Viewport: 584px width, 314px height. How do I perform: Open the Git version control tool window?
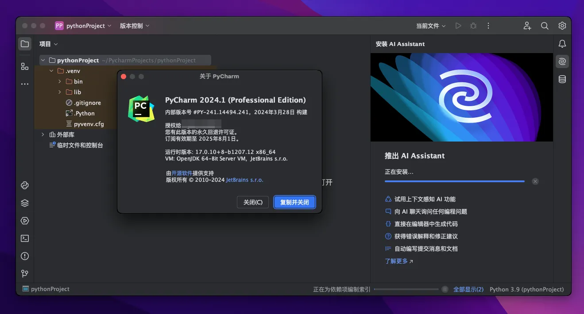pos(25,274)
